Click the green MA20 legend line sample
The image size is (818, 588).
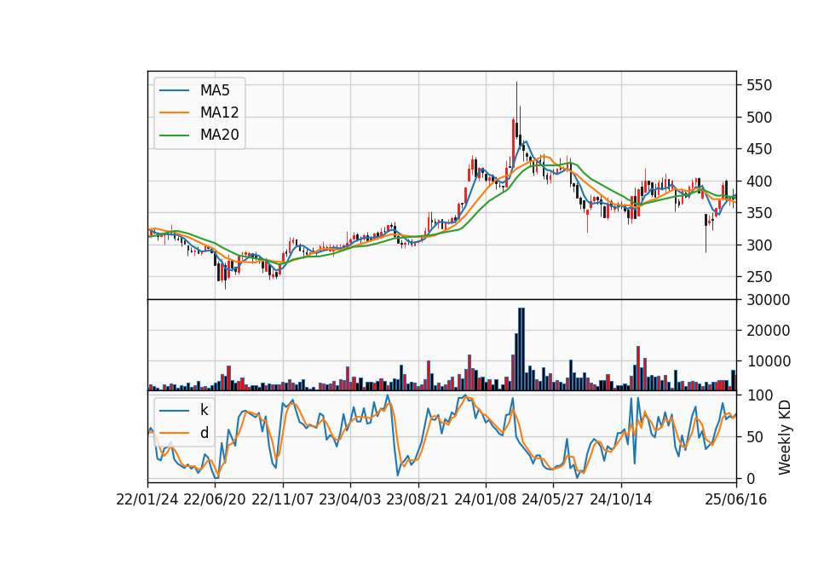tap(174, 135)
